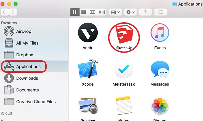Select Applications label in sidebar
Viewport: 203px width, 121px height.
28,67
